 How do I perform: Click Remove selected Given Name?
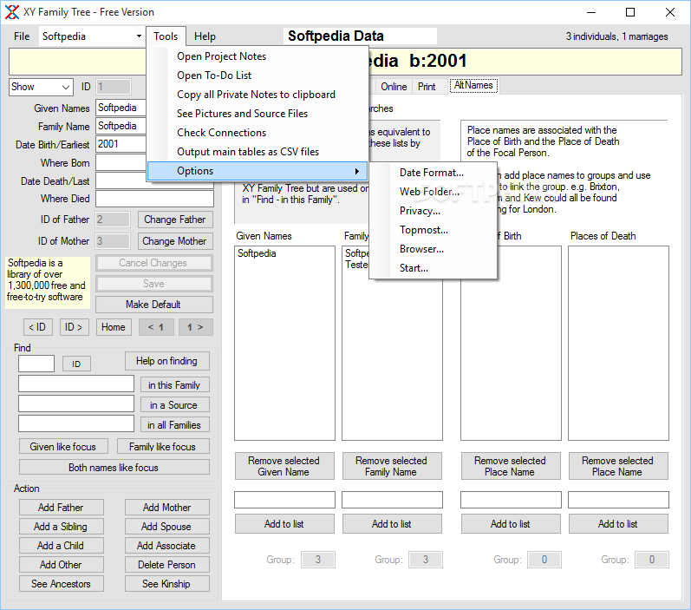point(284,466)
